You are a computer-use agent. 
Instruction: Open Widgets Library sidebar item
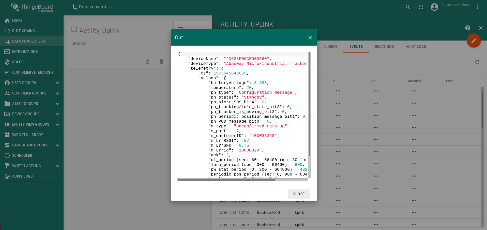coord(32,135)
